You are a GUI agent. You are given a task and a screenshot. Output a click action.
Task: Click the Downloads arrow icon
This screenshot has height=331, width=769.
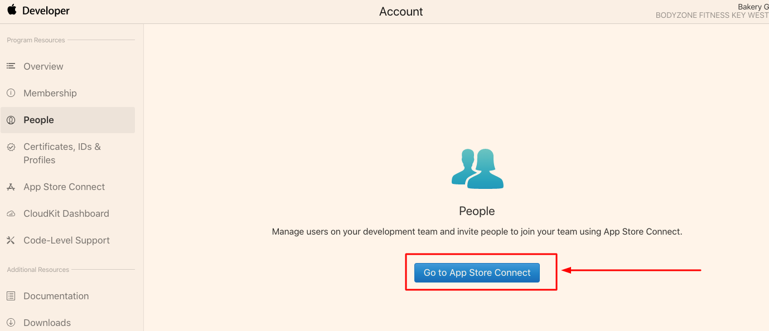tap(11, 323)
